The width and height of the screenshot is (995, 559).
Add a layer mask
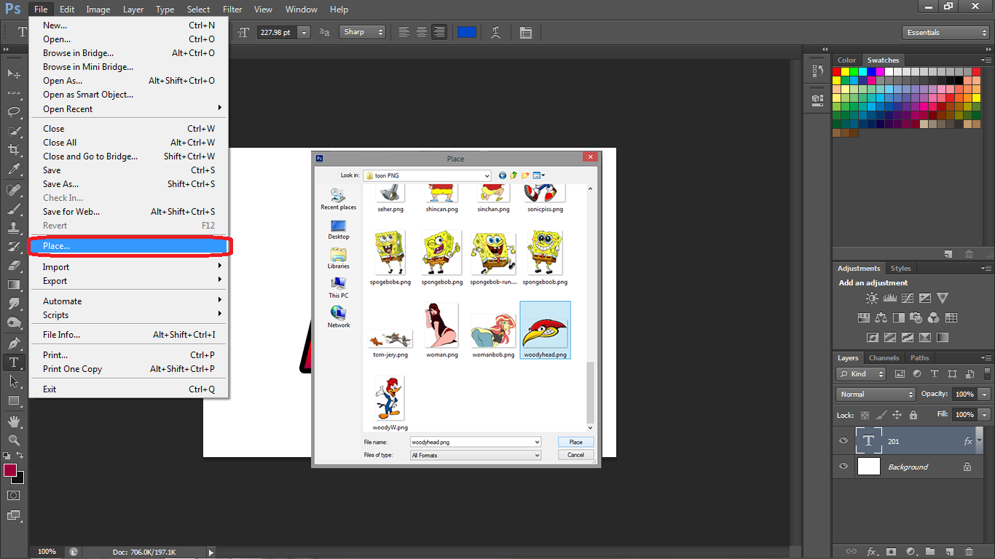click(890, 552)
